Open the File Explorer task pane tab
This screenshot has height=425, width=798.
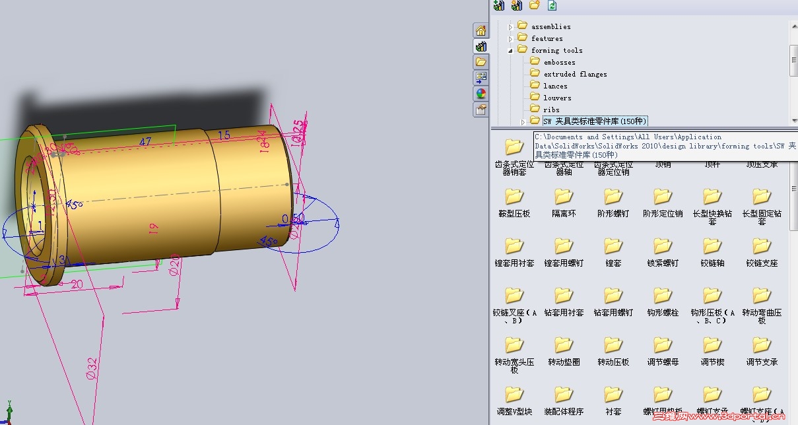[481, 62]
